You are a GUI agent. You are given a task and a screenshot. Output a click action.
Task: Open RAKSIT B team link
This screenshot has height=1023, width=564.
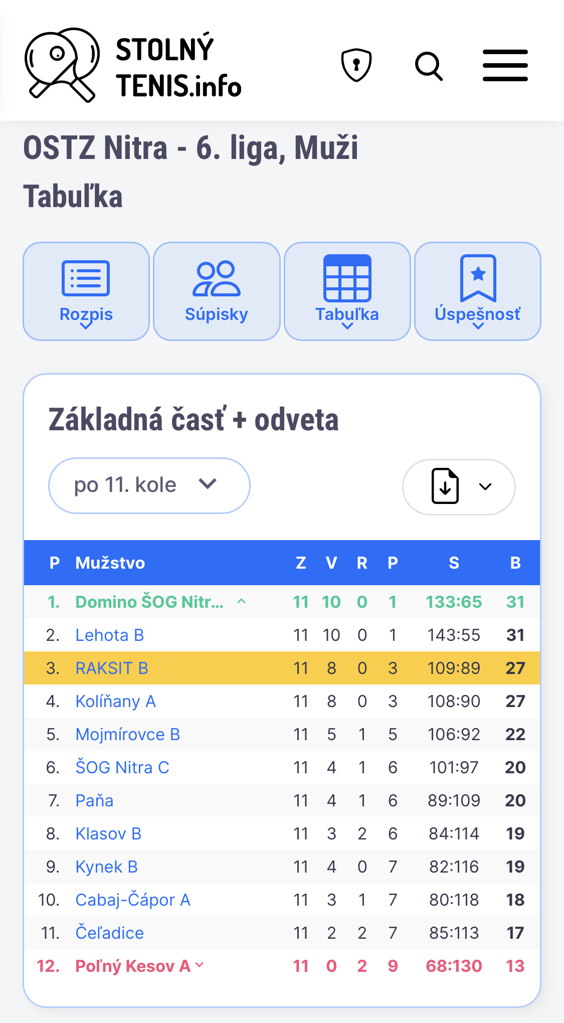pyautogui.click(x=112, y=668)
